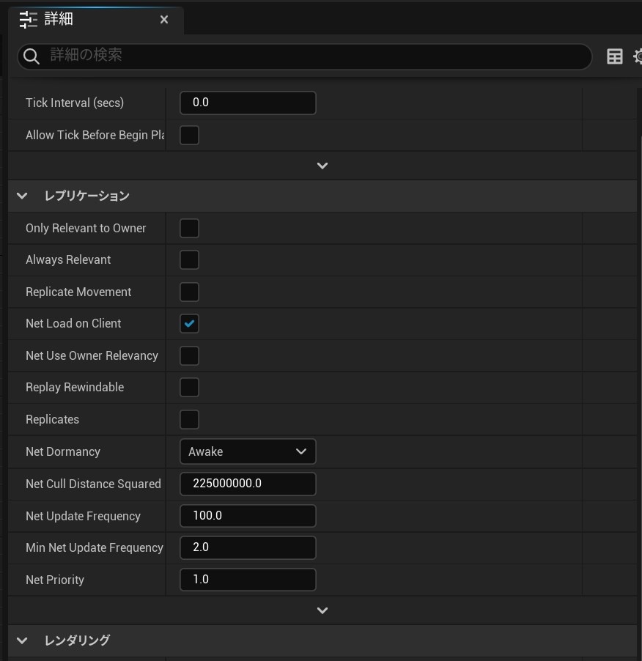Expand advanced options below Net Priority
The width and height of the screenshot is (642, 661).
[x=322, y=610]
